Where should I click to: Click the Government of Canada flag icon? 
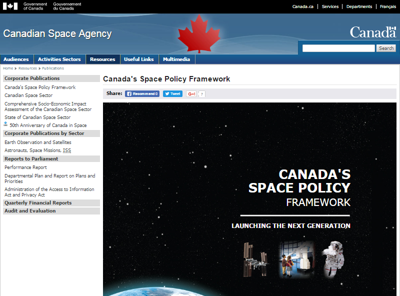point(10,6)
